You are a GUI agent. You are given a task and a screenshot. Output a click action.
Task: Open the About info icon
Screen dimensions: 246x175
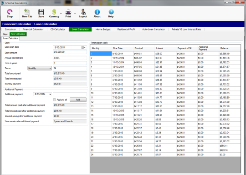[97, 13]
